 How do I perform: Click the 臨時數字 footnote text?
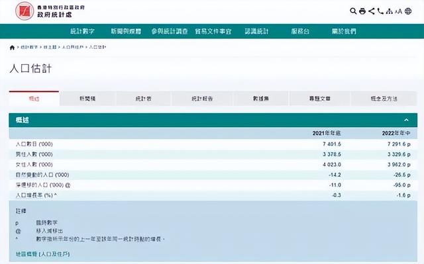pos(47,223)
